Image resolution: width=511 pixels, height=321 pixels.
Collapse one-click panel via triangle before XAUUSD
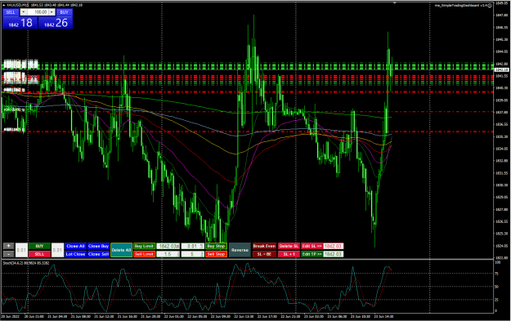pyautogui.click(x=3, y=5)
